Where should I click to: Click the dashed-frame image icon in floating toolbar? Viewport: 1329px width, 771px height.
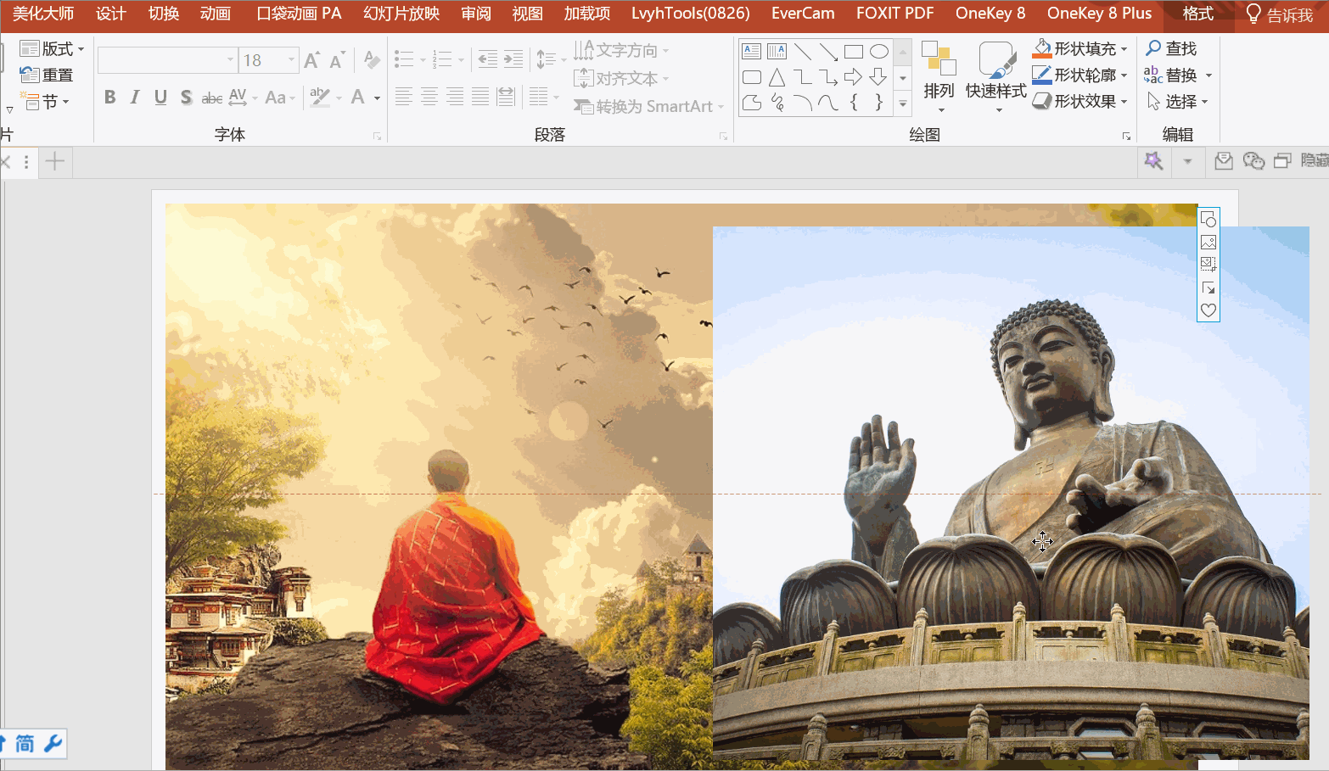pyautogui.click(x=1208, y=265)
